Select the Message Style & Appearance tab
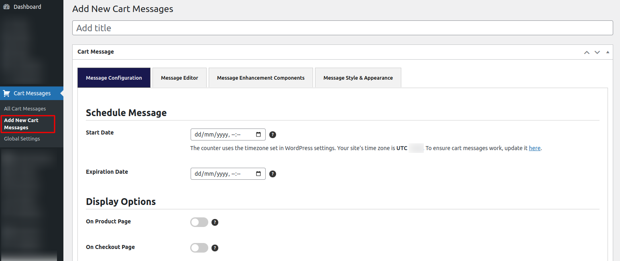Image resolution: width=620 pixels, height=261 pixels. (358, 78)
